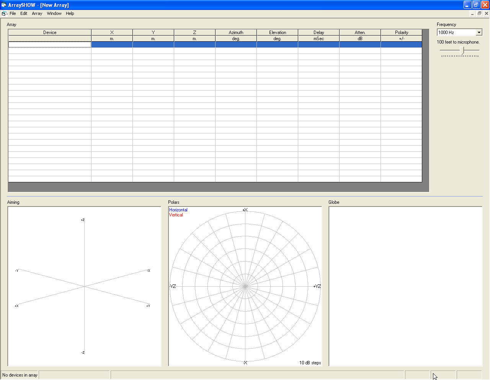
Task: Open the Edit menu
Action: (24, 13)
